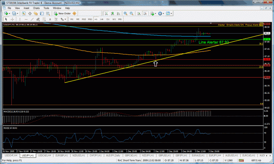The height and width of the screenshot is (164, 274).
Task: Click the chart tabs right-pointing arrow
Action: [x=270, y=156]
